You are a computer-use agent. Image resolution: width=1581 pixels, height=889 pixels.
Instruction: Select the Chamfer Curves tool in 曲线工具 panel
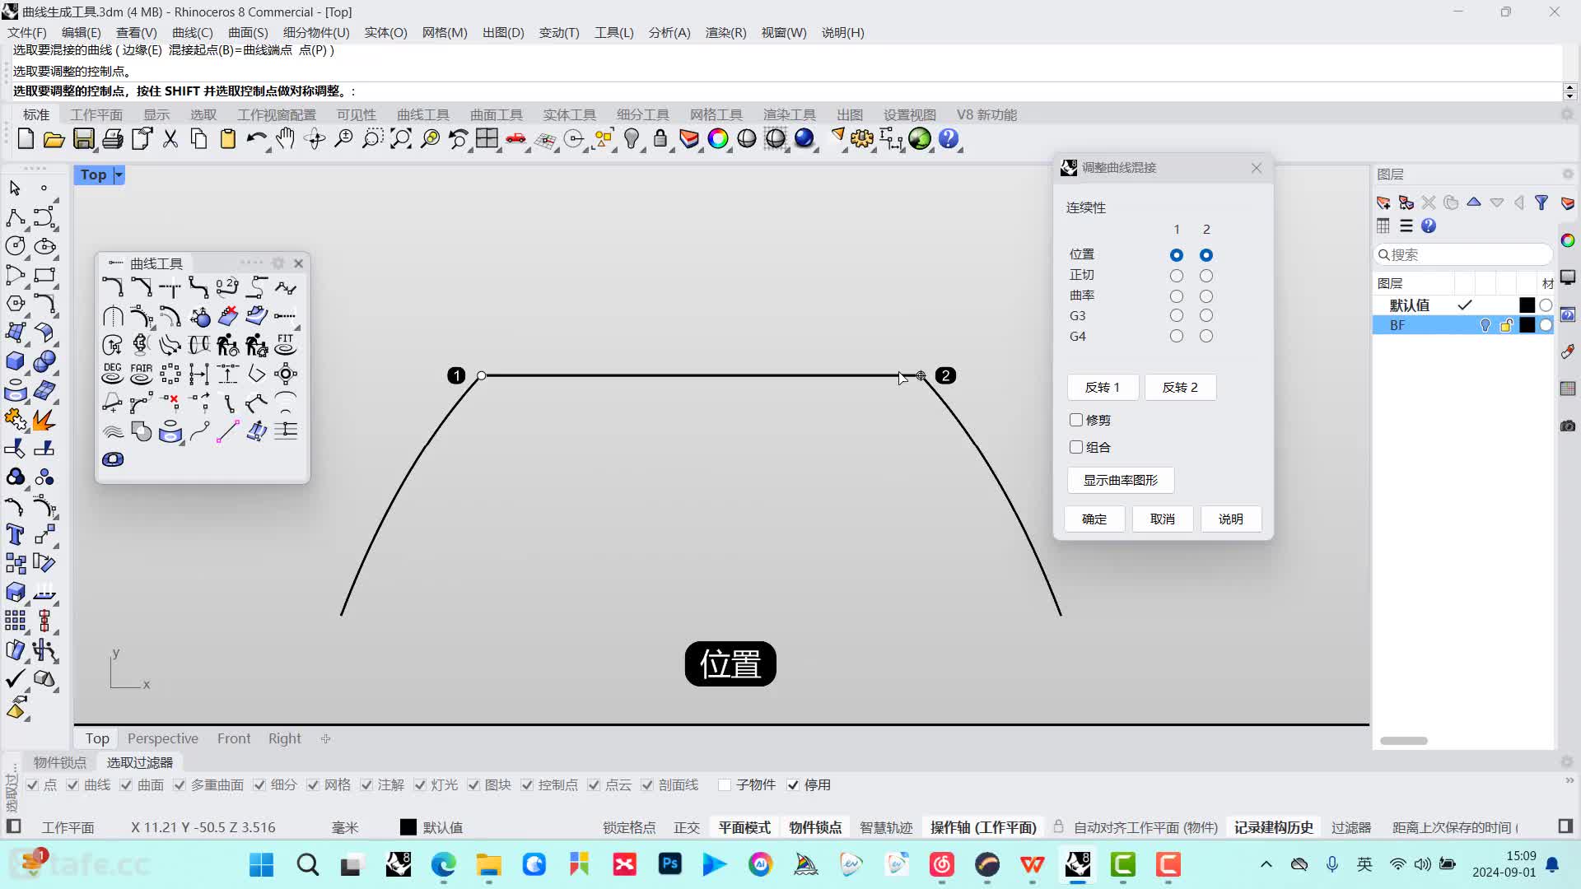point(142,287)
